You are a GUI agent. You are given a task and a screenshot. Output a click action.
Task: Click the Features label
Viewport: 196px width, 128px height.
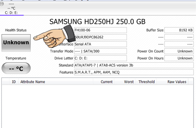(66, 72)
